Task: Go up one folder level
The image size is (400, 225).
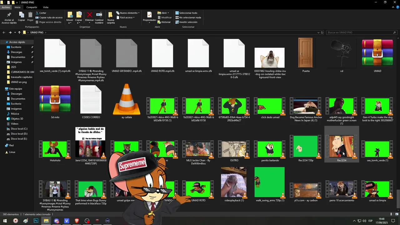Action: [x=19, y=32]
